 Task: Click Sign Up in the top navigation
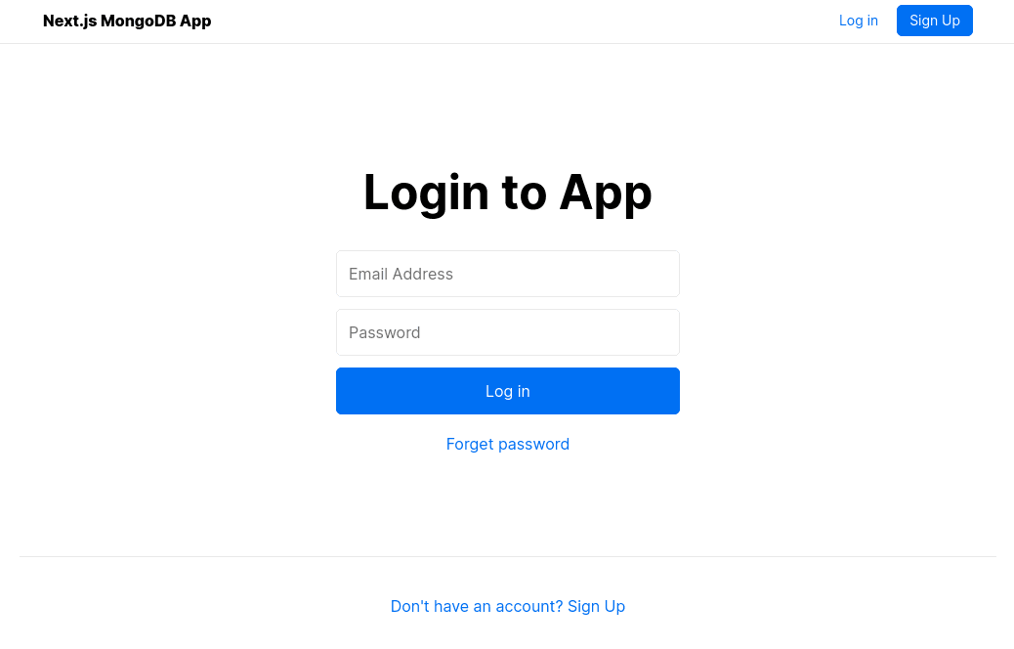click(934, 21)
